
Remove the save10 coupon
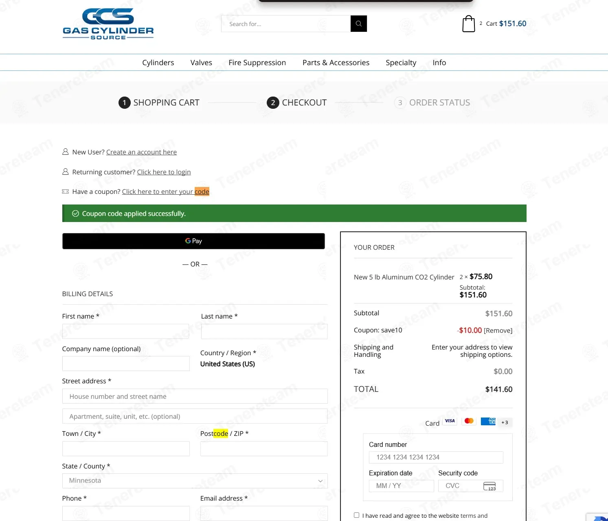point(498,330)
